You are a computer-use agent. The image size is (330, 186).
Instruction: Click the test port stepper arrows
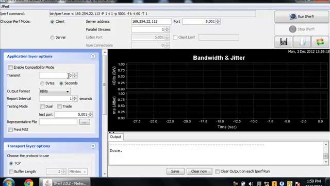(90, 114)
